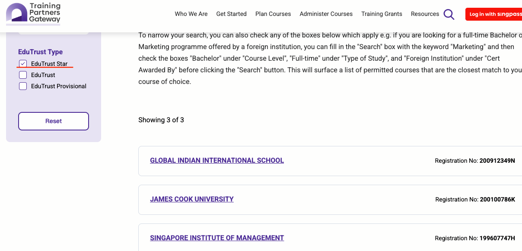Expand the Administer Courses menu
Viewport: 522px width, 251px height.
(326, 14)
